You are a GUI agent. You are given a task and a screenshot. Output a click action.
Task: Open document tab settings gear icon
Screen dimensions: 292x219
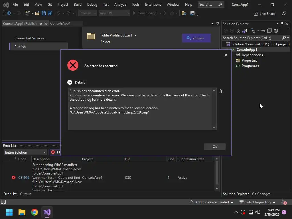[218, 23]
